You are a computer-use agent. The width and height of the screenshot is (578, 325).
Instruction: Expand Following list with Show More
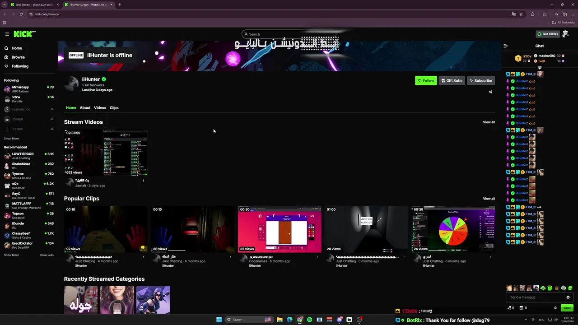click(11, 139)
